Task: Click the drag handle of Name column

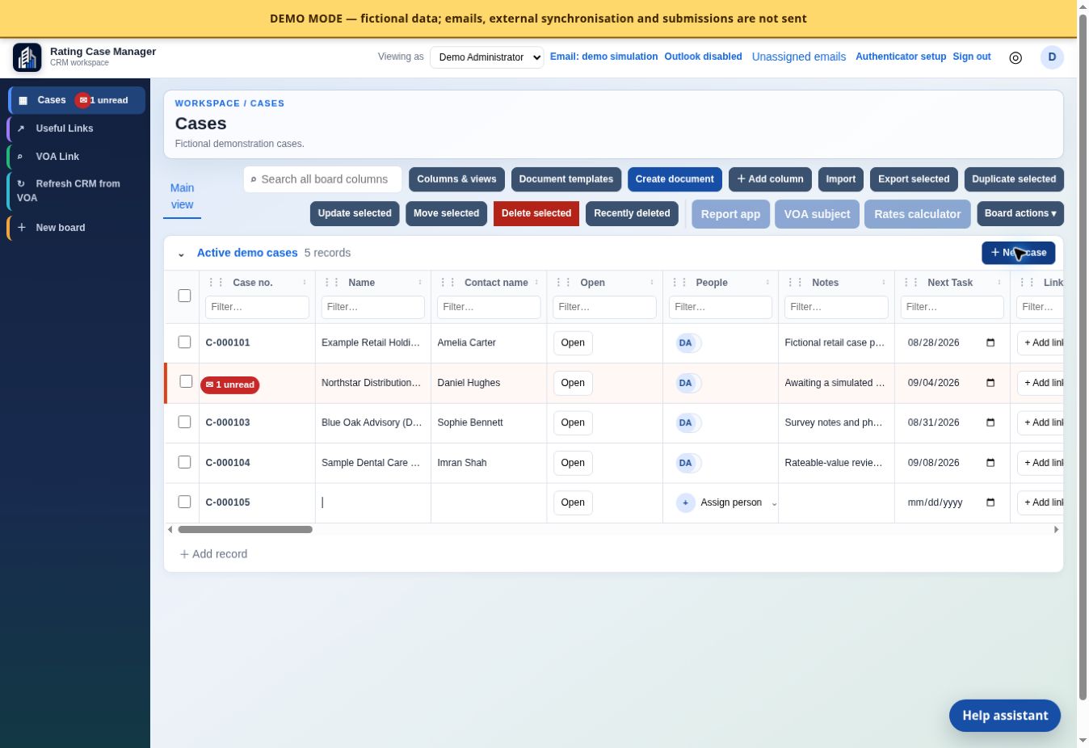Action: click(x=332, y=283)
